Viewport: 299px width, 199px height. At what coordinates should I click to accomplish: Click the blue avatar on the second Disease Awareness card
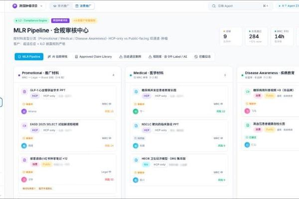point(247,145)
